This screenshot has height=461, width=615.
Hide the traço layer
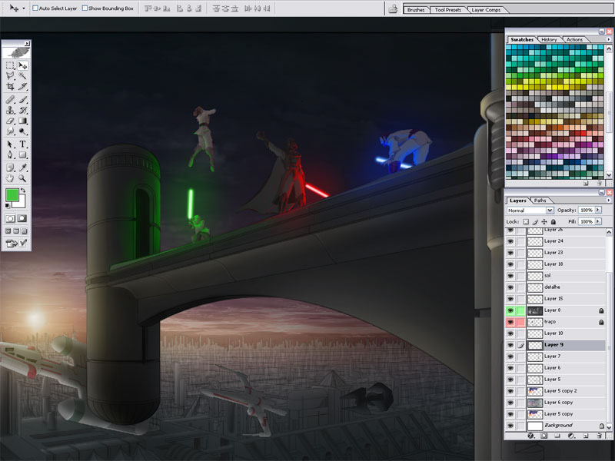510,322
